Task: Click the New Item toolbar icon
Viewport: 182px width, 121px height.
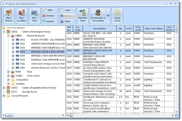Action: (x=34, y=16)
